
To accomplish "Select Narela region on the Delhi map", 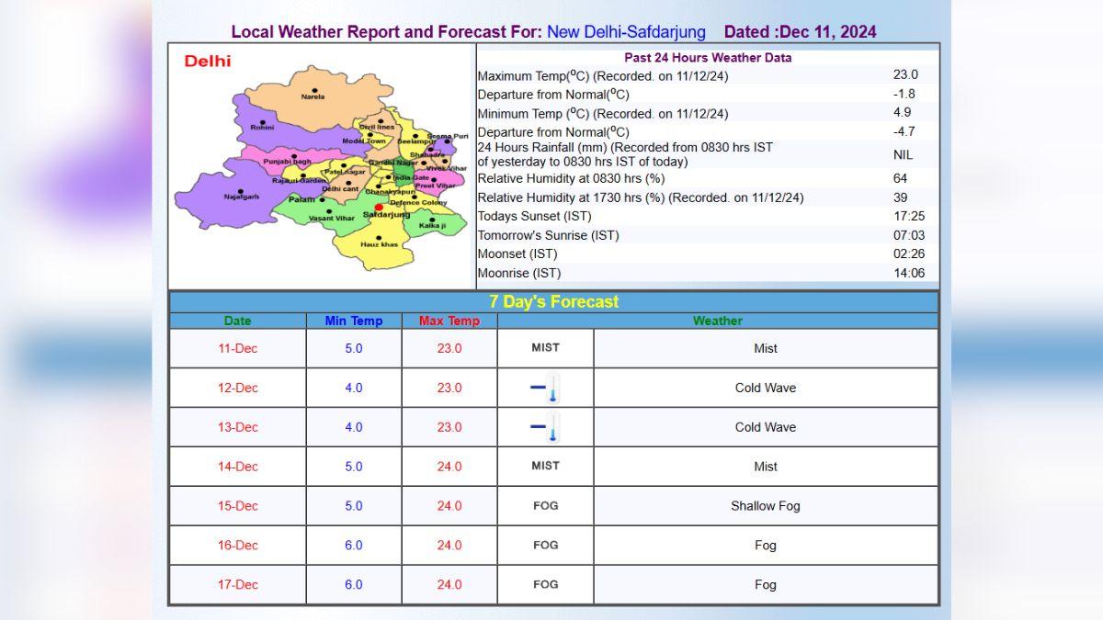I will point(313,96).
